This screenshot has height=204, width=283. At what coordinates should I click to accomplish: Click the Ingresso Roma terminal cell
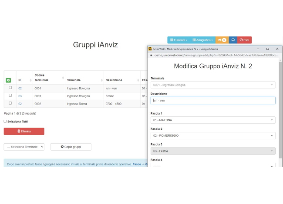(77, 104)
